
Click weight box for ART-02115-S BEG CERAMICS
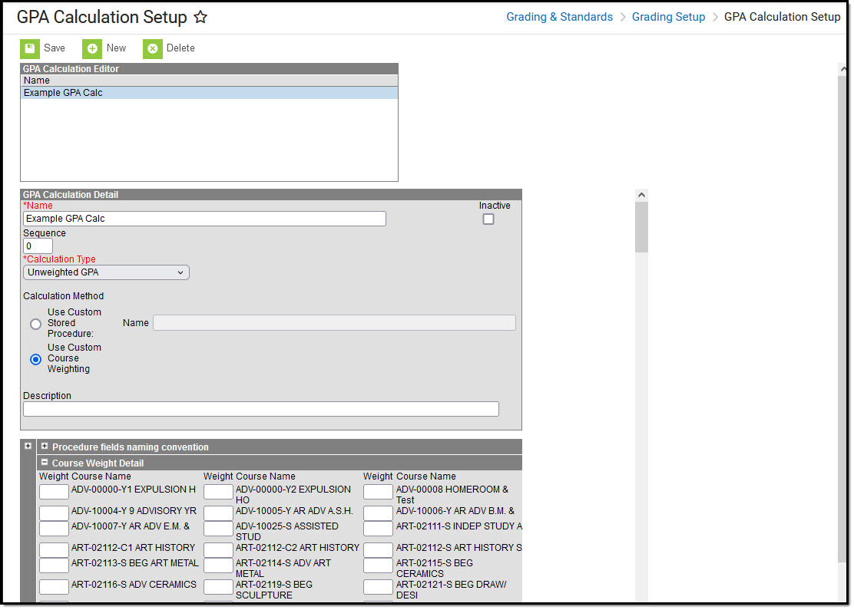pyautogui.click(x=378, y=565)
